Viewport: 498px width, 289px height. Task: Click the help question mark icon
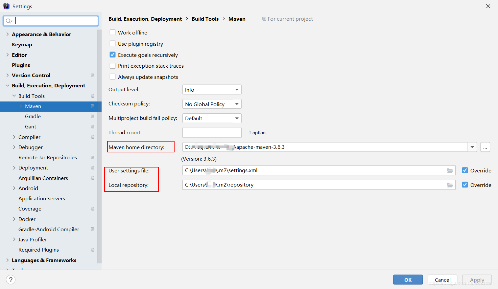tap(11, 279)
